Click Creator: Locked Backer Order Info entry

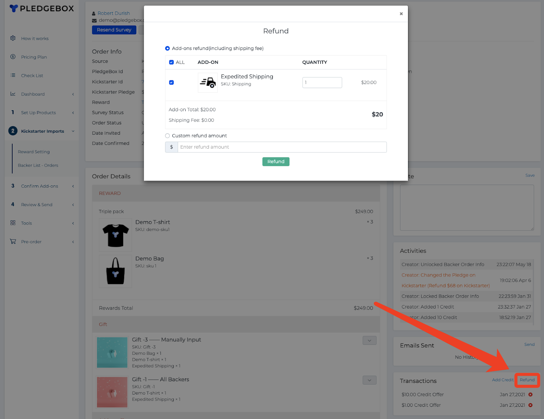click(440, 296)
